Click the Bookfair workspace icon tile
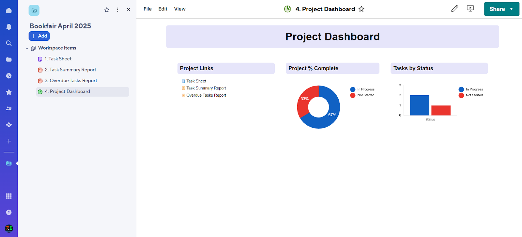Image resolution: width=522 pixels, height=237 pixels. click(34, 10)
